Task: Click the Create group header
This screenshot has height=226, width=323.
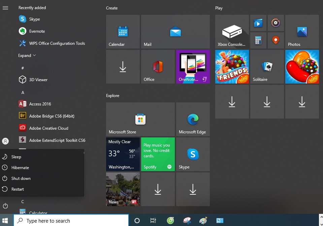Action: pos(112,8)
